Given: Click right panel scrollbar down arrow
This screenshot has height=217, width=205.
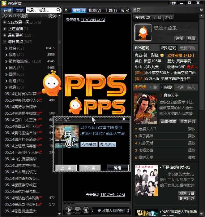Looking at the screenshot, I should click(x=201, y=214).
